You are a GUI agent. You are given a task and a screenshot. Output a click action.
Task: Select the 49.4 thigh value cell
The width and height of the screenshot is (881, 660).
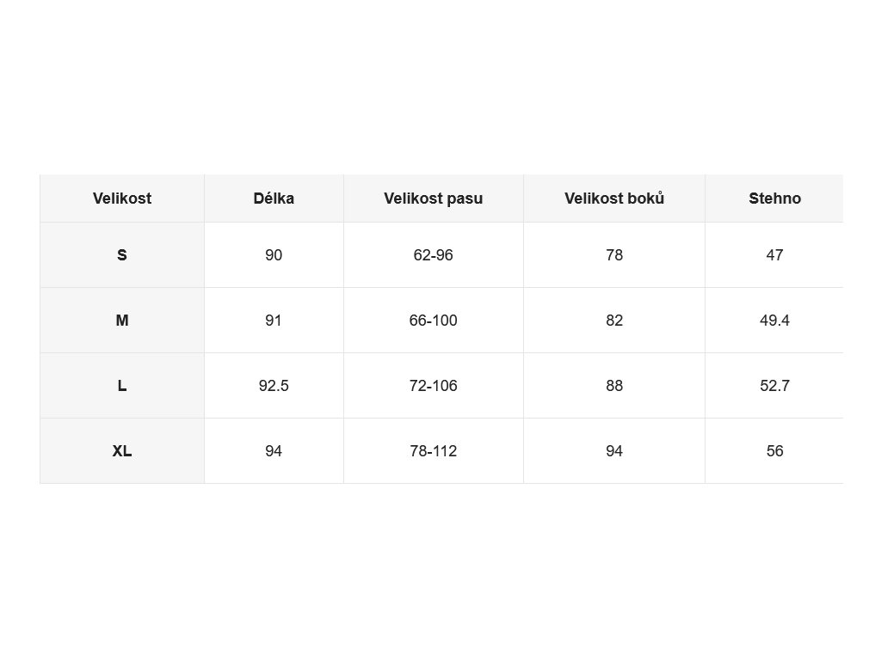[774, 321]
